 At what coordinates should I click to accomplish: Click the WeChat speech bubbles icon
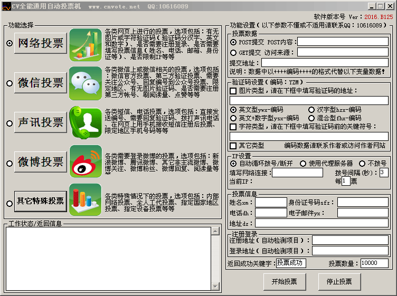[85, 83]
